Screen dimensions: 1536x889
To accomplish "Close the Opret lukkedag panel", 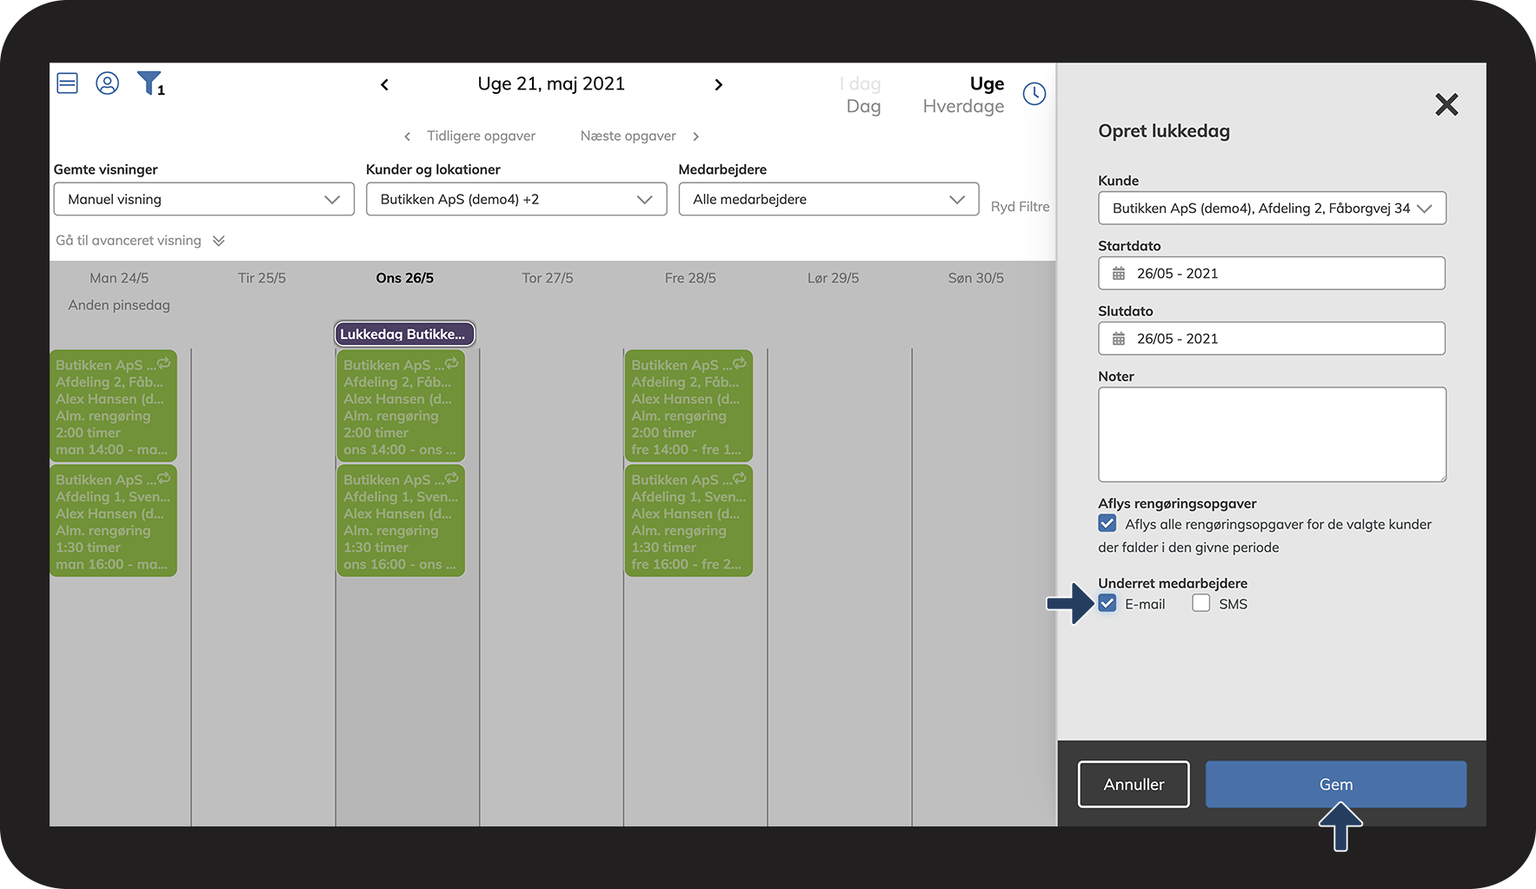I will coord(1446,105).
